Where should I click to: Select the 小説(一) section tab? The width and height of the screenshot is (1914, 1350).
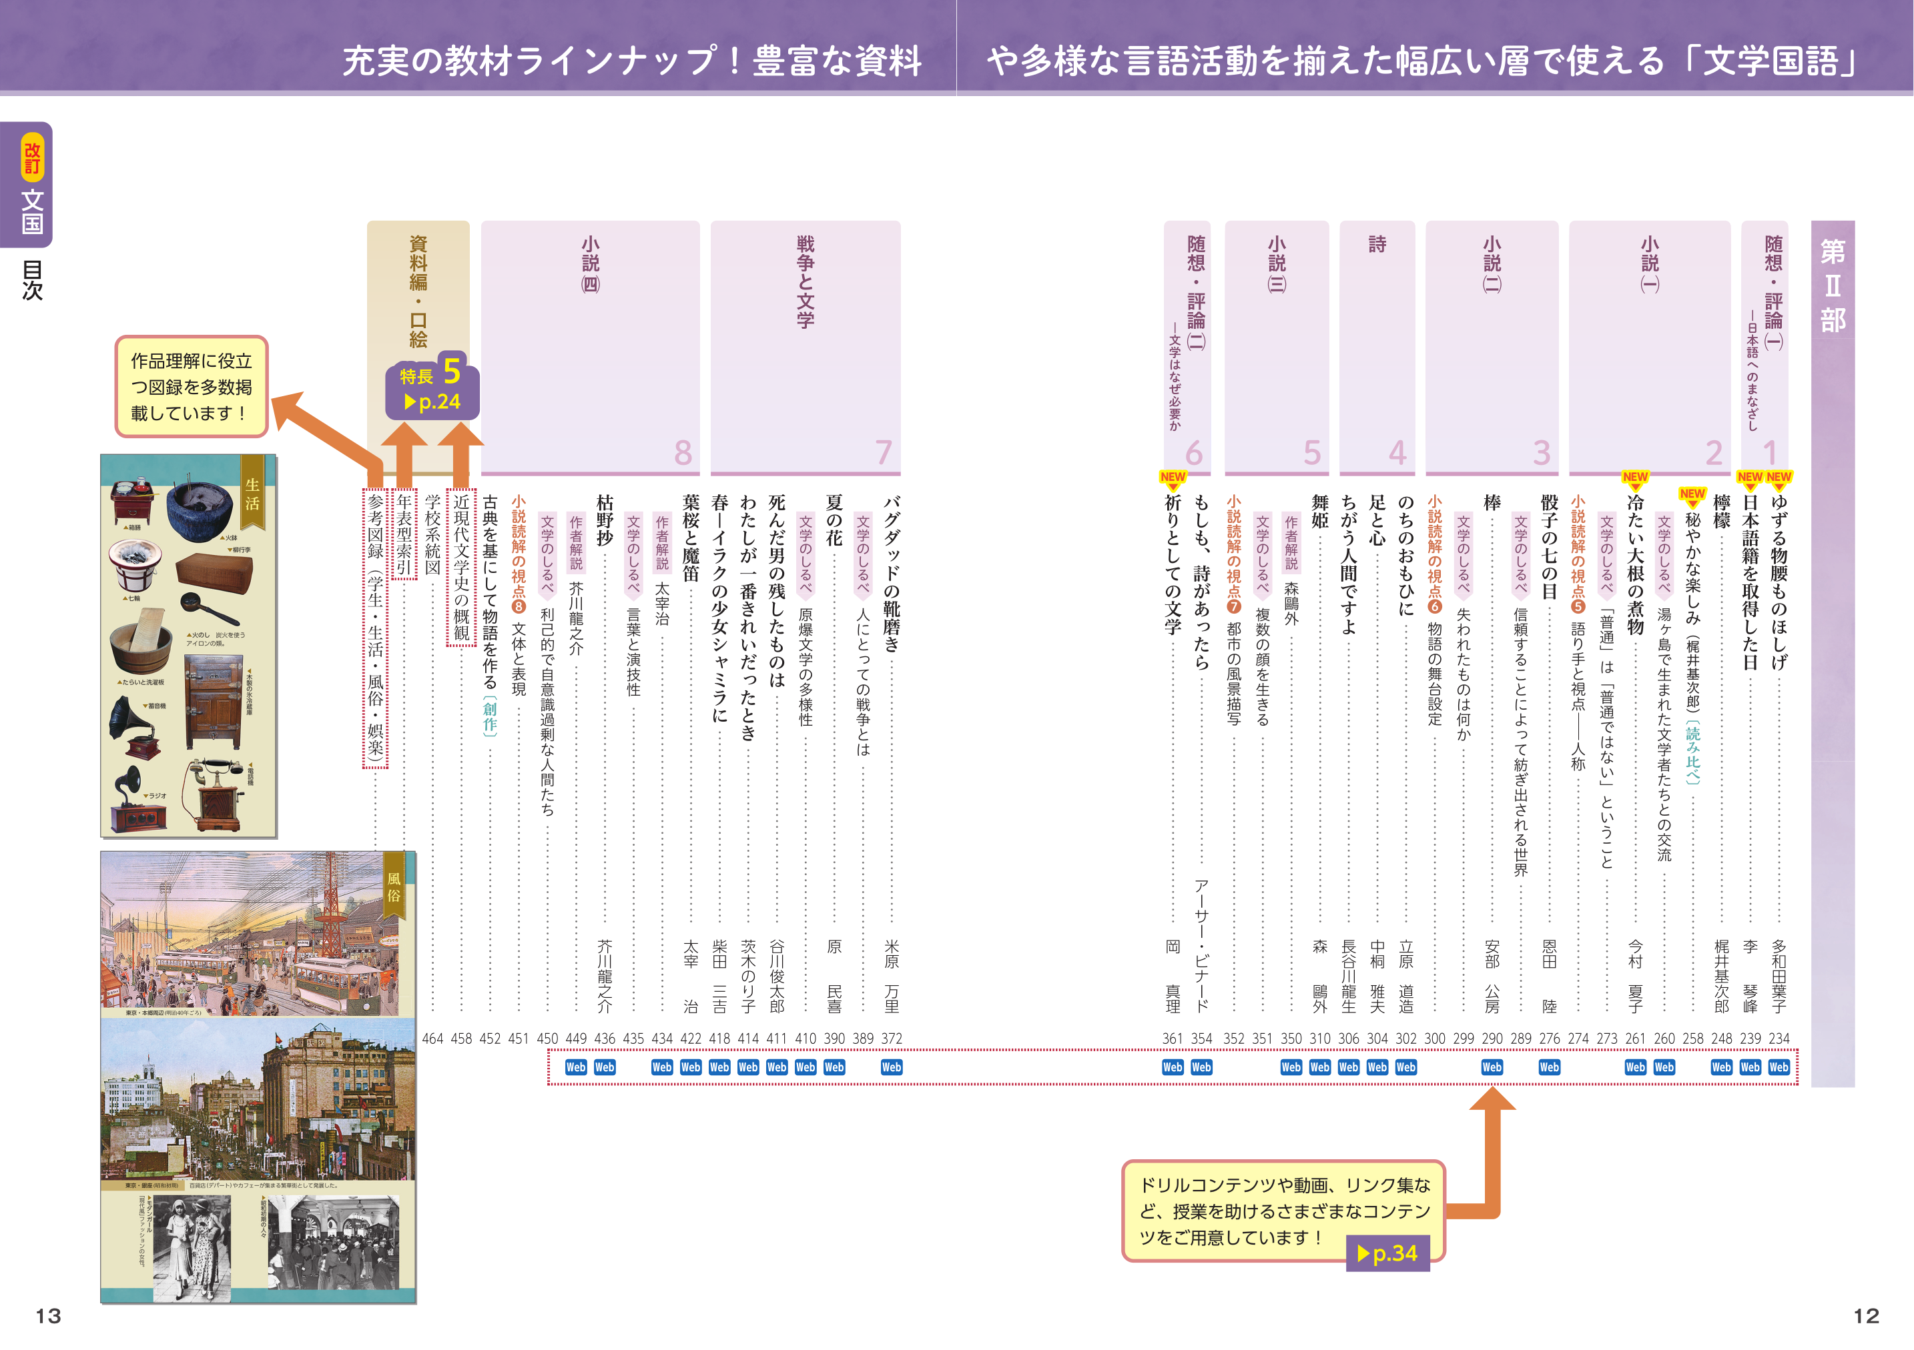pyautogui.click(x=1649, y=348)
